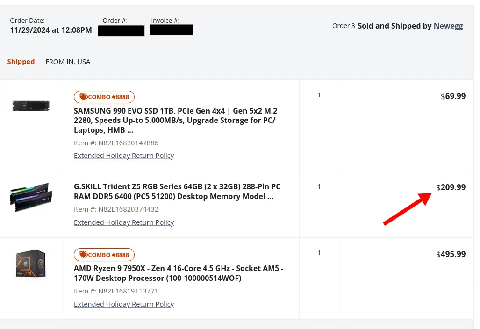Click the AMD Ryzen 9 box thumbnail
480x329 pixels.
pos(31,264)
